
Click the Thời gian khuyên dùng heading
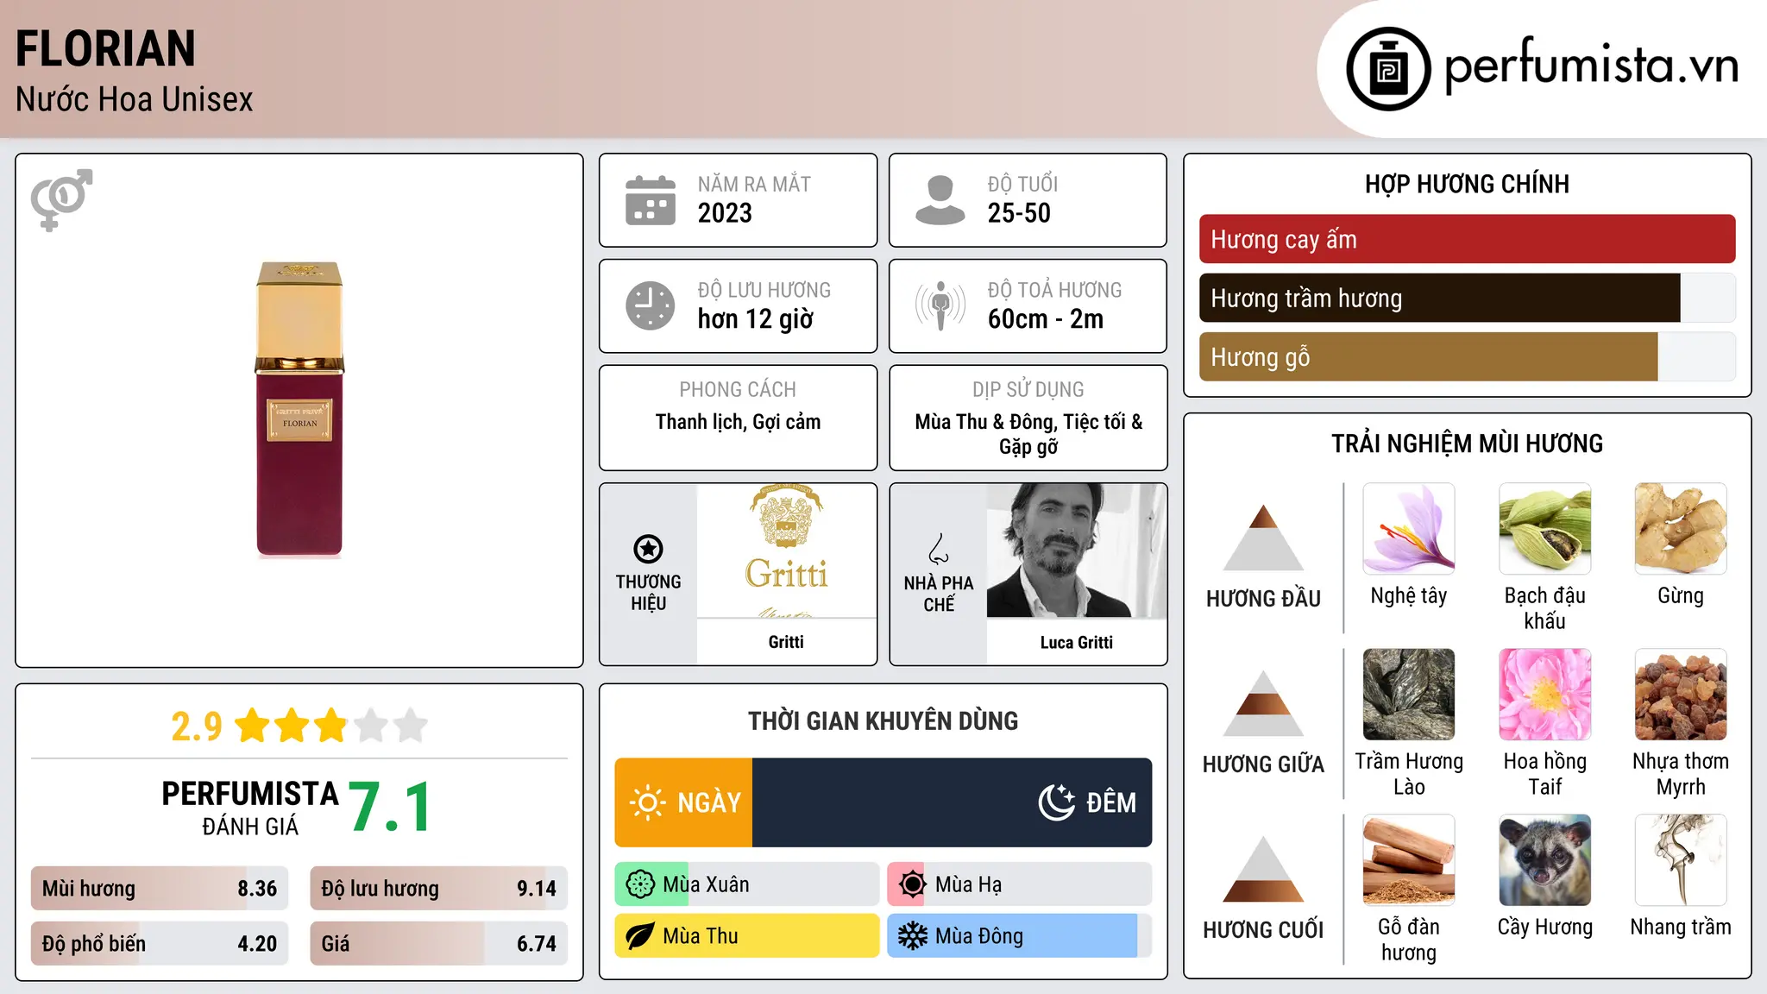pyautogui.click(x=883, y=720)
